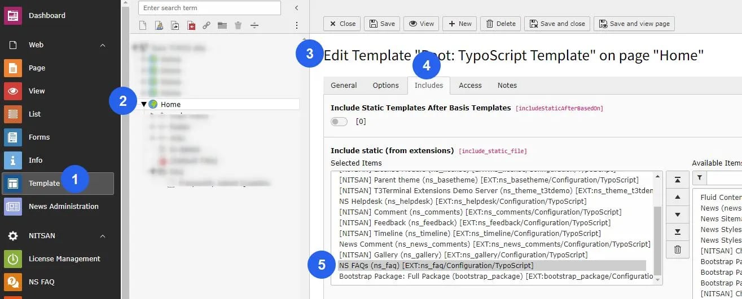
Task: Click the Delete button
Action: click(500, 24)
